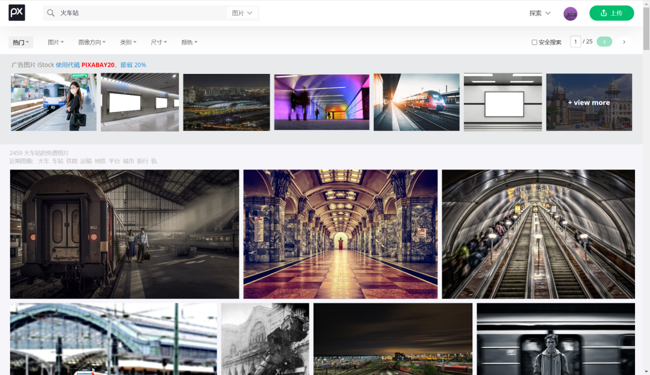
Task: Click the green 上传 upload button
Action: click(611, 13)
